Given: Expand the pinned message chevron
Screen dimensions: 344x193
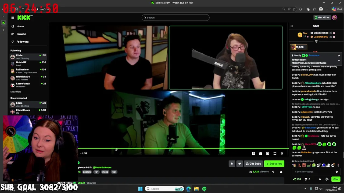Looking at the screenshot, I should 339,61.
